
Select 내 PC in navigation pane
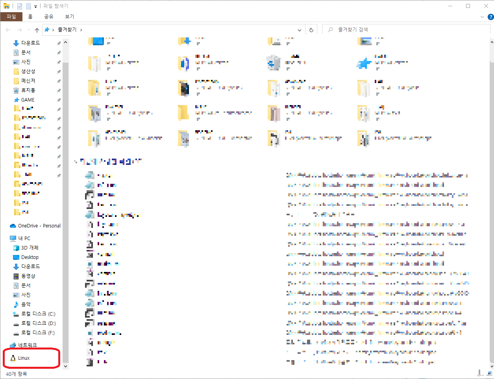point(20,238)
